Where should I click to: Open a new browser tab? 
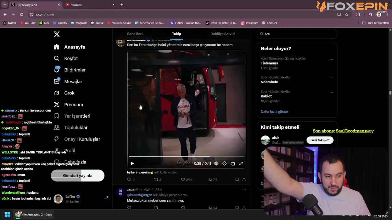pos(122,5)
